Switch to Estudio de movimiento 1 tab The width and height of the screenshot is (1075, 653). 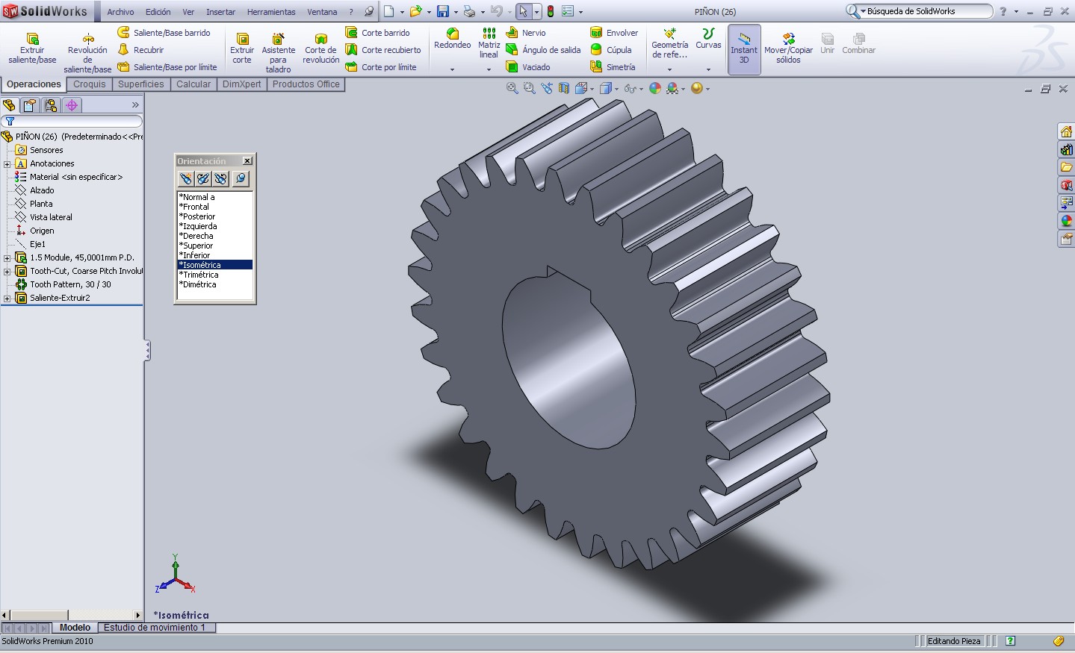pyautogui.click(x=154, y=628)
